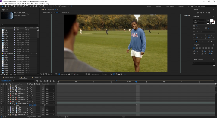The height and width of the screenshot is (118, 217).
Task: Open the Effect menu
Action: point(24,4)
